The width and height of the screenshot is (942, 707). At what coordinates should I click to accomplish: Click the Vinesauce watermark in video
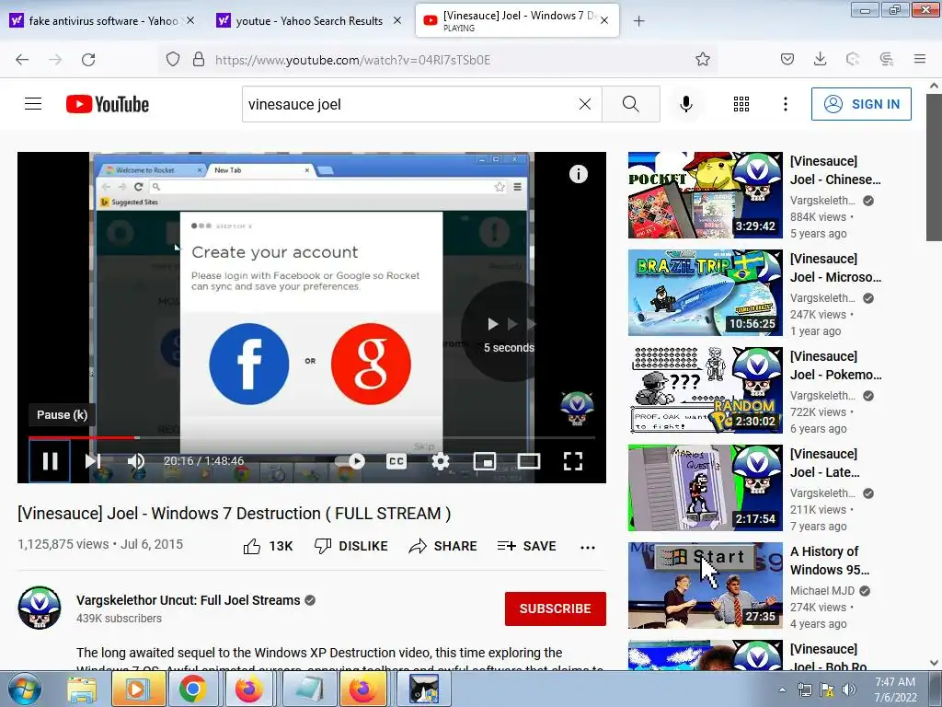pos(577,408)
